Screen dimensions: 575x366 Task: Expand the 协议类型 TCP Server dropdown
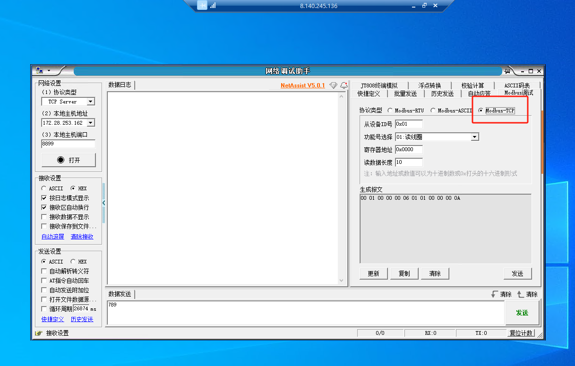[x=91, y=102]
